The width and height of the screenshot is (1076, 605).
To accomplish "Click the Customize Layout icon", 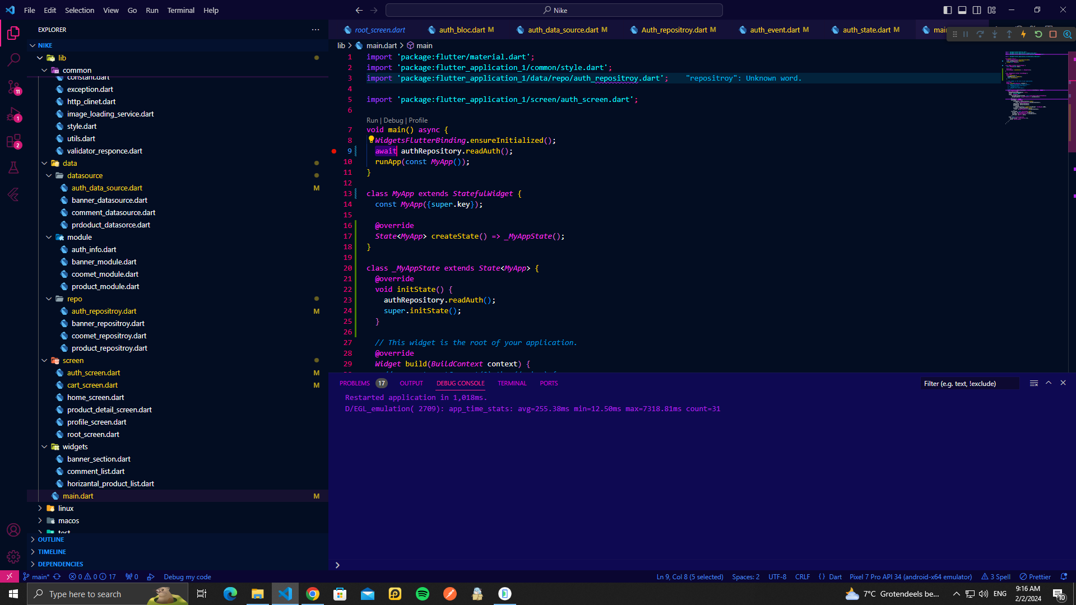I will (992, 10).
